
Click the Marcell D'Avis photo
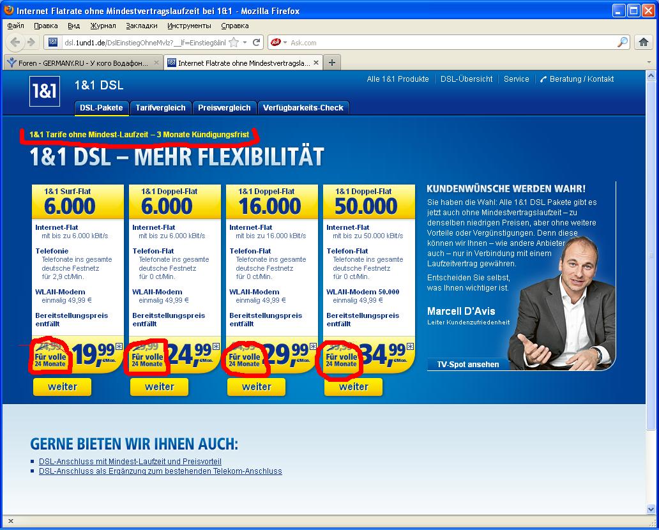pyautogui.click(x=564, y=302)
